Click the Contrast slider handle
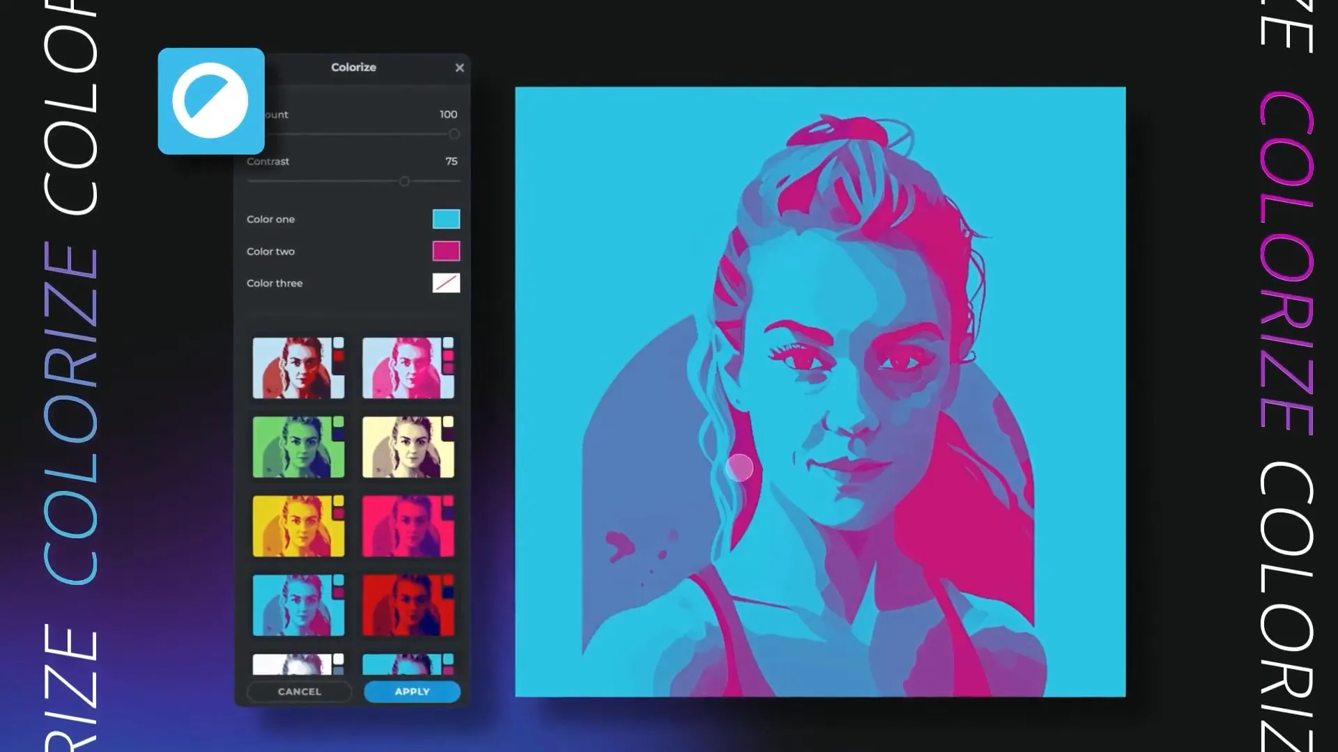Viewport: 1338px width, 752px height. [404, 180]
